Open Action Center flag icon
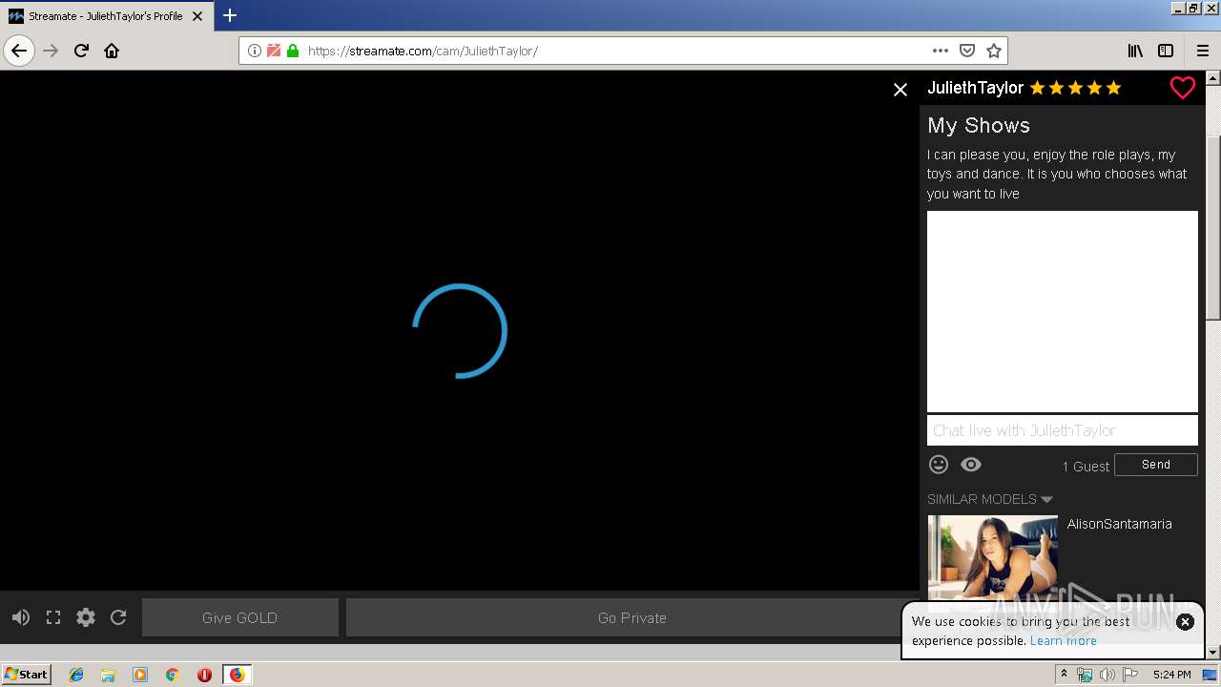This screenshot has height=687, width=1221. 1129,675
